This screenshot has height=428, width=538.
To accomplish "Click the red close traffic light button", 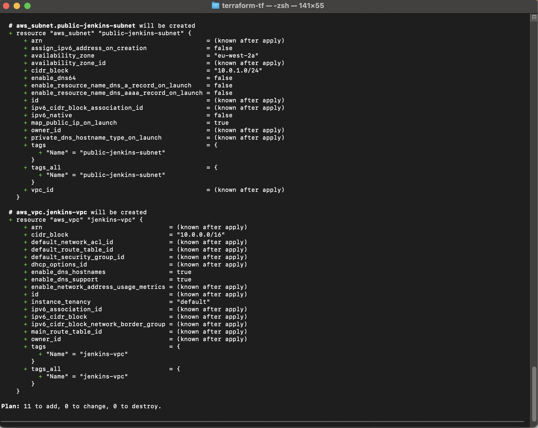I will tap(6, 5).
